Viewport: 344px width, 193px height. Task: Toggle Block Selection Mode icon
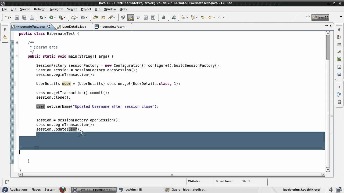point(146,17)
